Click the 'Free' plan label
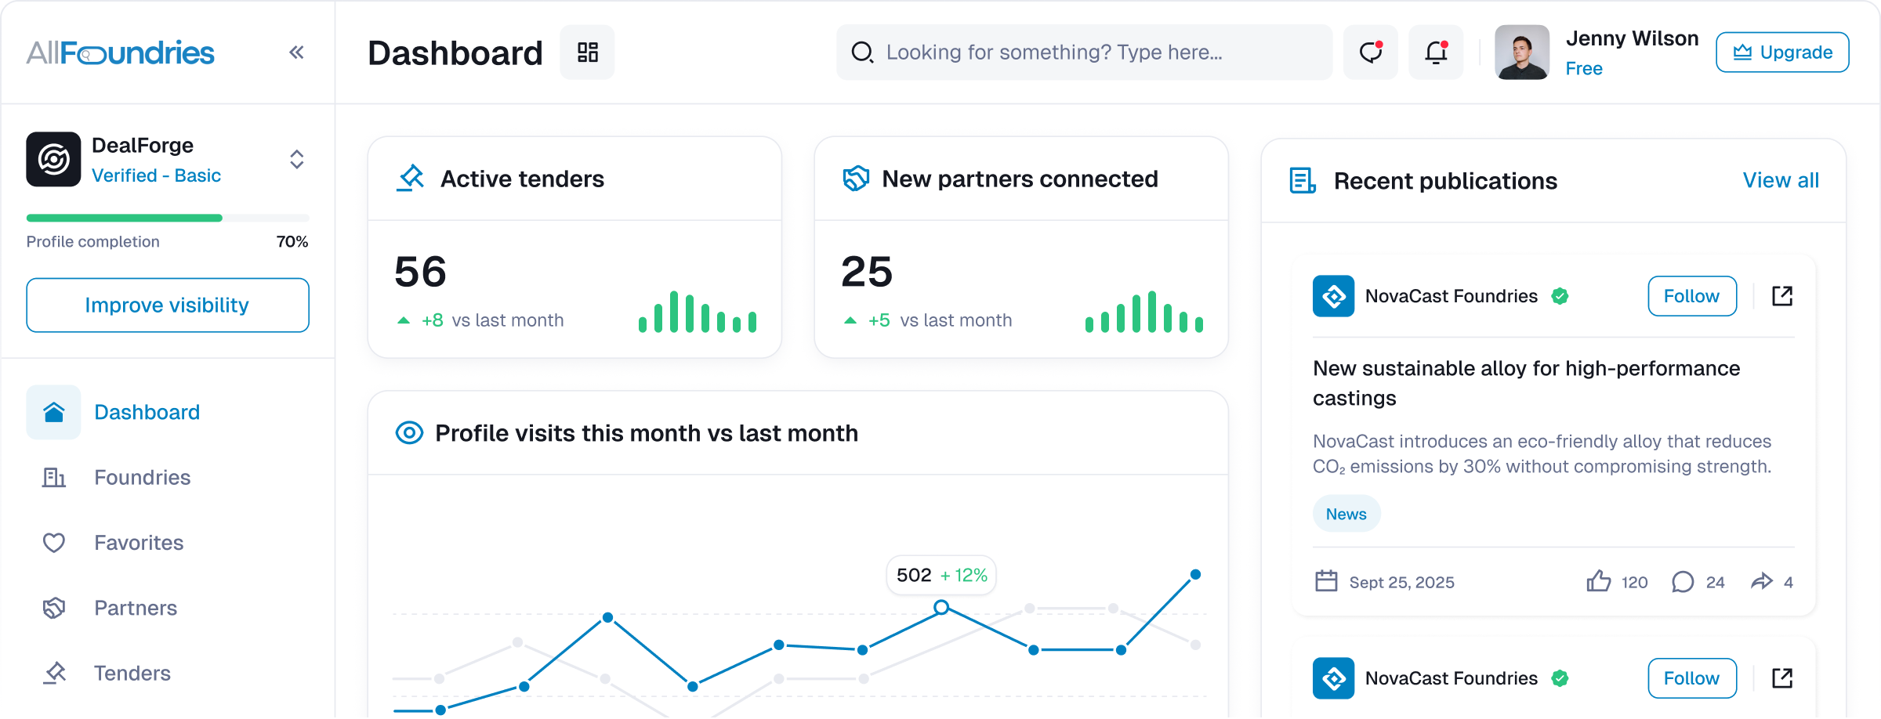This screenshot has height=719, width=1881. pyautogui.click(x=1584, y=69)
